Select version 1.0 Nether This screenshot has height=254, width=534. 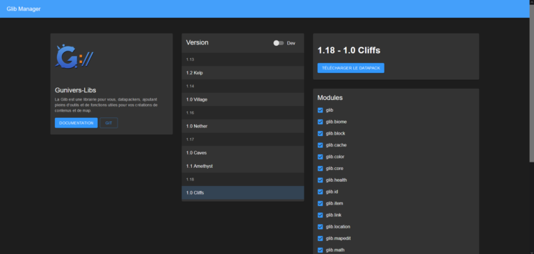point(243,126)
